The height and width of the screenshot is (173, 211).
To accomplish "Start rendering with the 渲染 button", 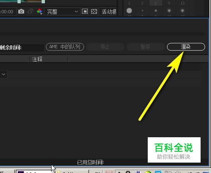I will coord(186,47).
